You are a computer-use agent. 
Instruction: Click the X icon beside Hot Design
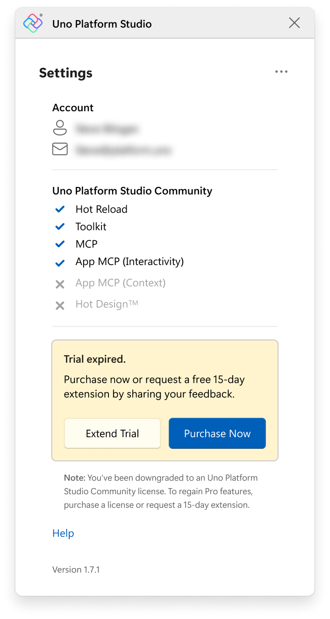point(60,306)
